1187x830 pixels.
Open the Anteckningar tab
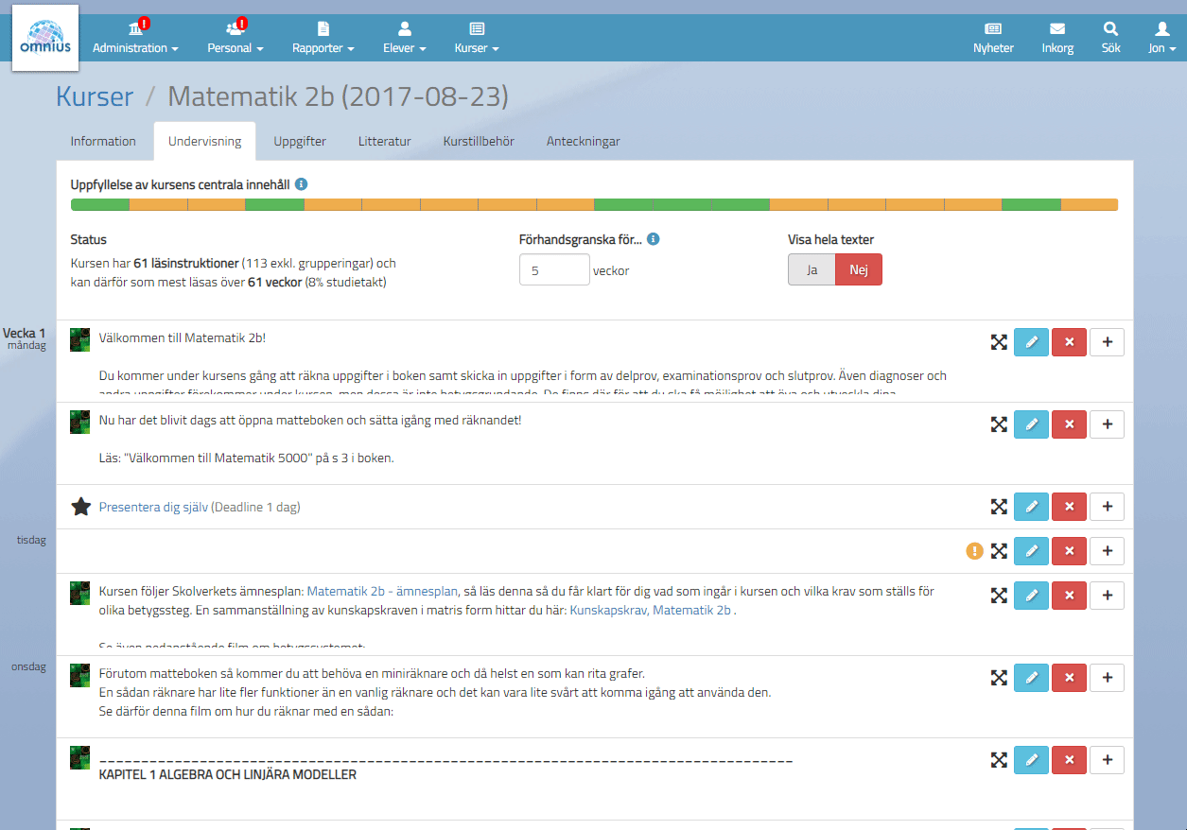pos(583,142)
